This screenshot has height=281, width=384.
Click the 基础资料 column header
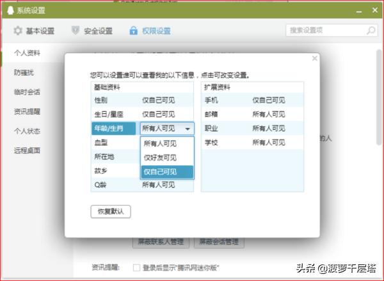tap(107, 87)
